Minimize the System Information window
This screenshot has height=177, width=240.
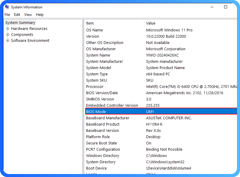click(212, 7)
